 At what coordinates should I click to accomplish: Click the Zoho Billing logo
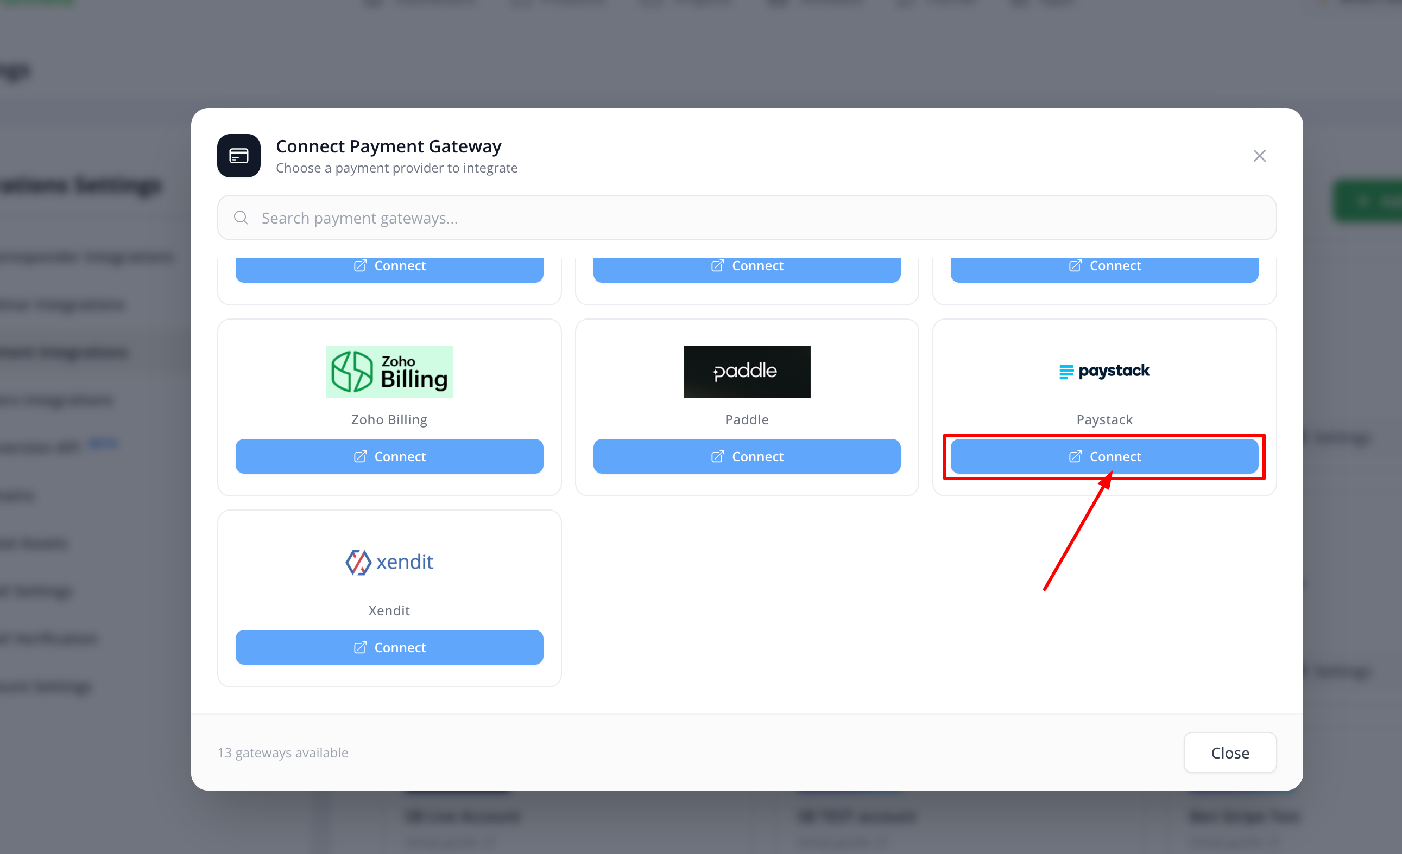click(389, 371)
